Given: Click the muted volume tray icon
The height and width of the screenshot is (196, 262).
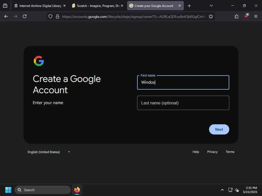Looking at the screenshot, I should pyautogui.click(x=237, y=190).
